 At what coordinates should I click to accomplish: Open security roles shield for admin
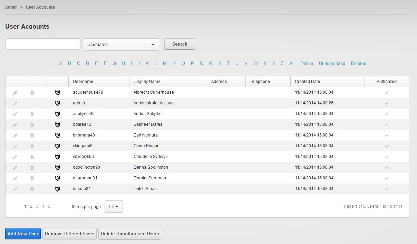(x=58, y=103)
